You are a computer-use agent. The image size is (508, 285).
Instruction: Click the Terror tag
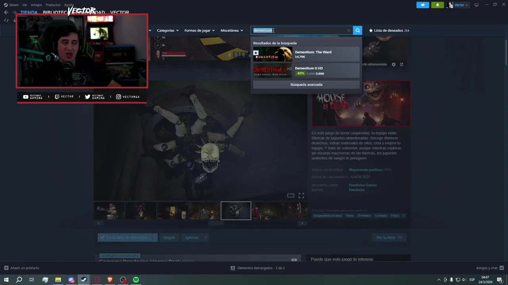pos(350,216)
